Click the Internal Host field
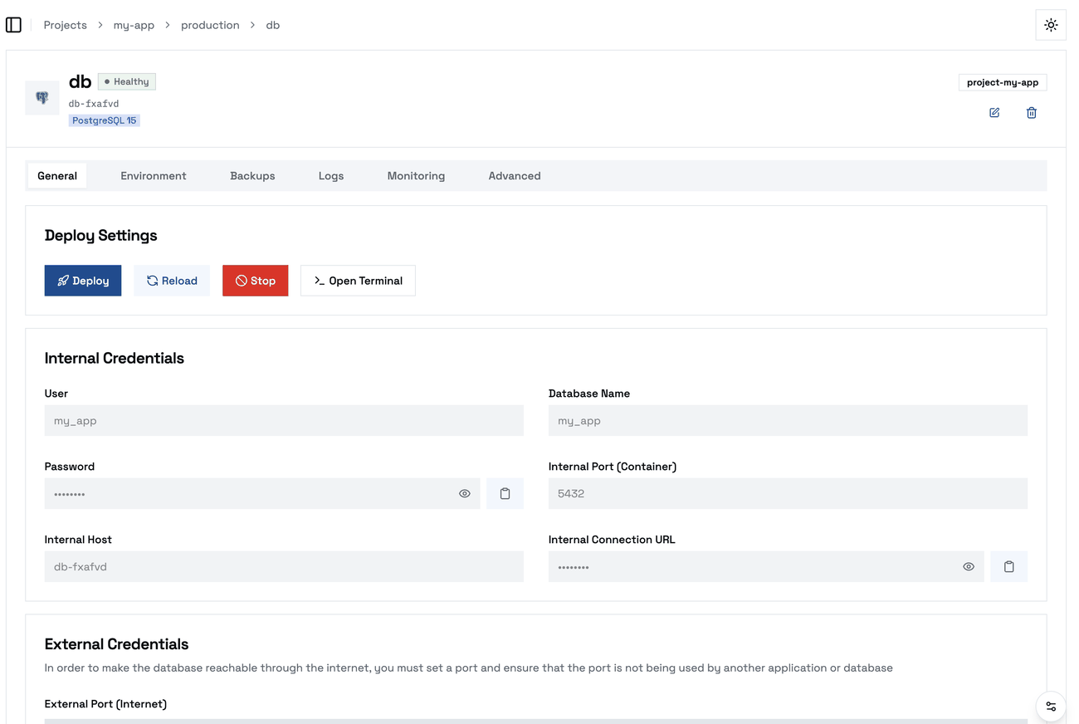 click(x=284, y=567)
